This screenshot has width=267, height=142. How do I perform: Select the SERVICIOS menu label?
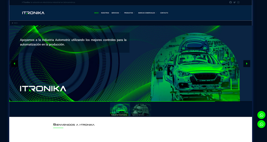[115, 13]
